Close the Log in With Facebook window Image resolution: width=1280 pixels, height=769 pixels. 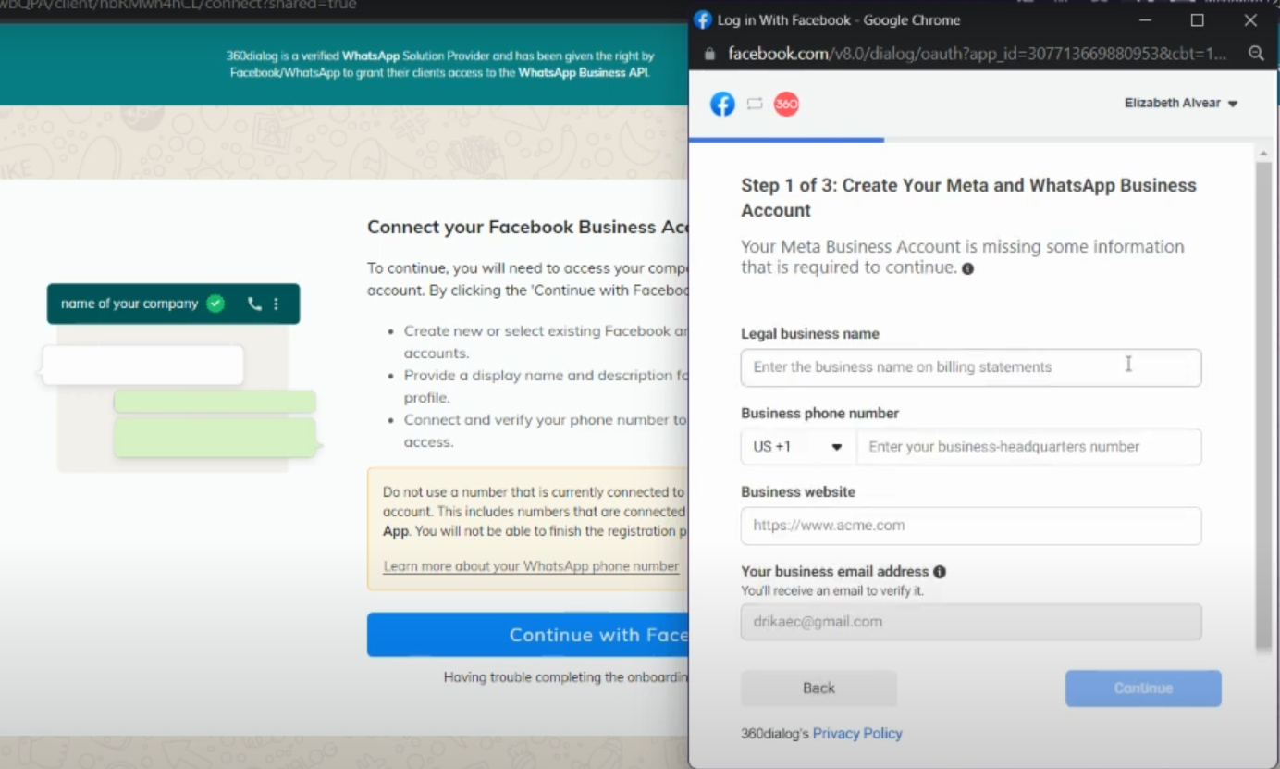point(1250,20)
